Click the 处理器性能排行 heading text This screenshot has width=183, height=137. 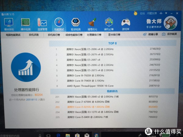pos(27,90)
